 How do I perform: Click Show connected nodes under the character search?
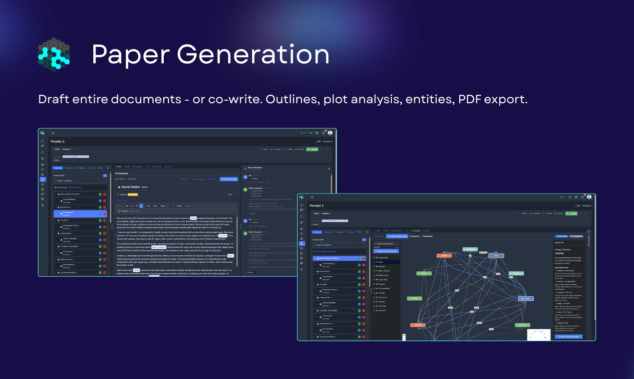pos(386,251)
